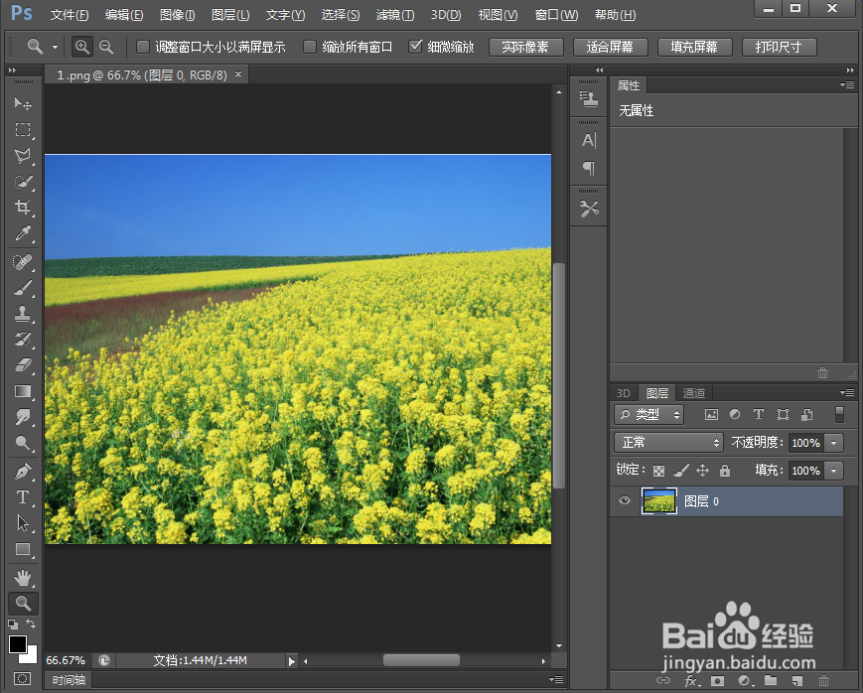This screenshot has height=693, width=863.
Task: Uncheck 细微缩放 checkbox
Action: [x=415, y=47]
